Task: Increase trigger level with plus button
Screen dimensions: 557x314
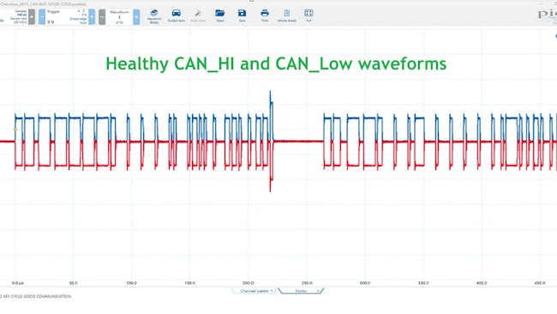Action: coord(92,16)
